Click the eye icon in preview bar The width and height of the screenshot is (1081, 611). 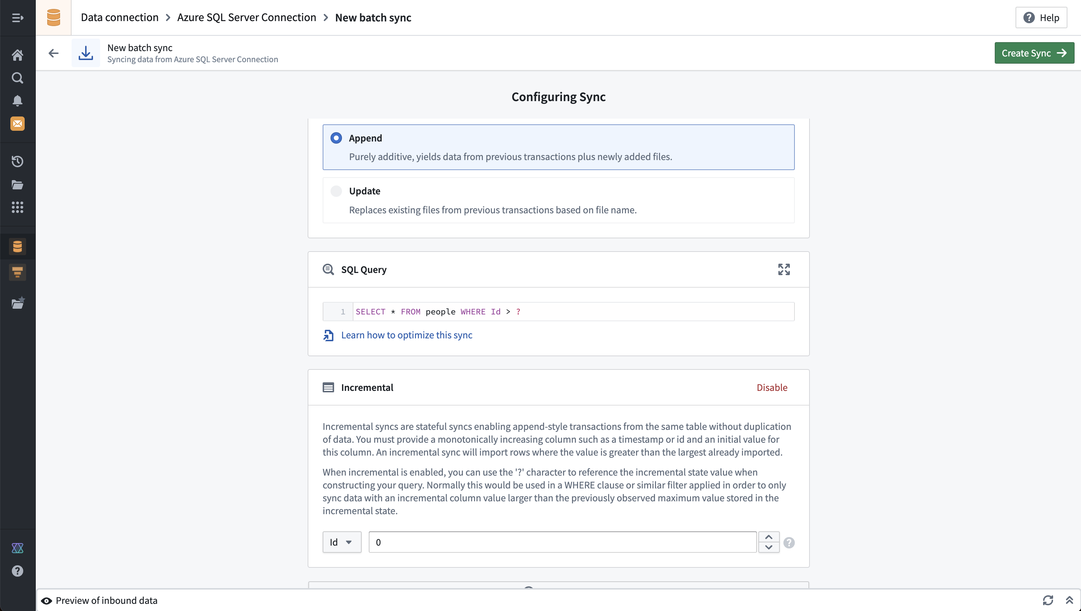(x=47, y=601)
